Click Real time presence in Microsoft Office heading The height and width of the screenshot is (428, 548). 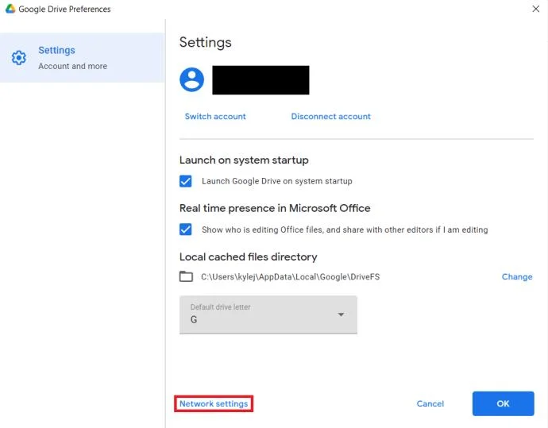pos(275,208)
